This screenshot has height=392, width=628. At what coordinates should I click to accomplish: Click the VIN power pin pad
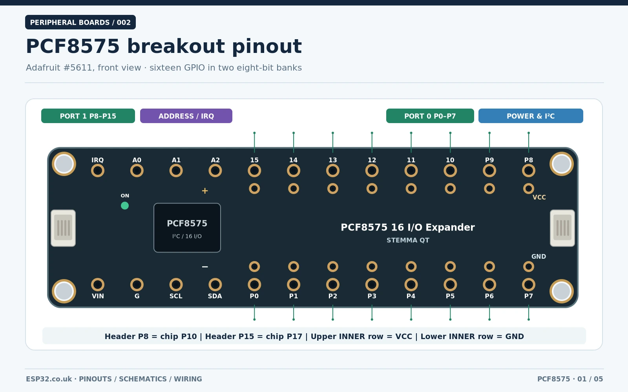(98, 285)
